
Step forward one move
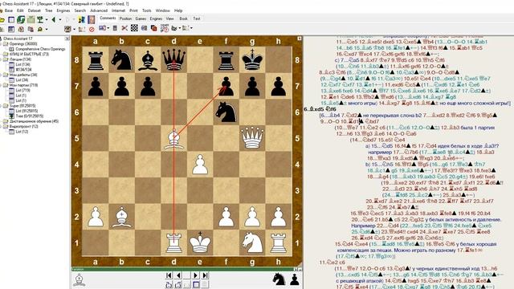[196, 275]
